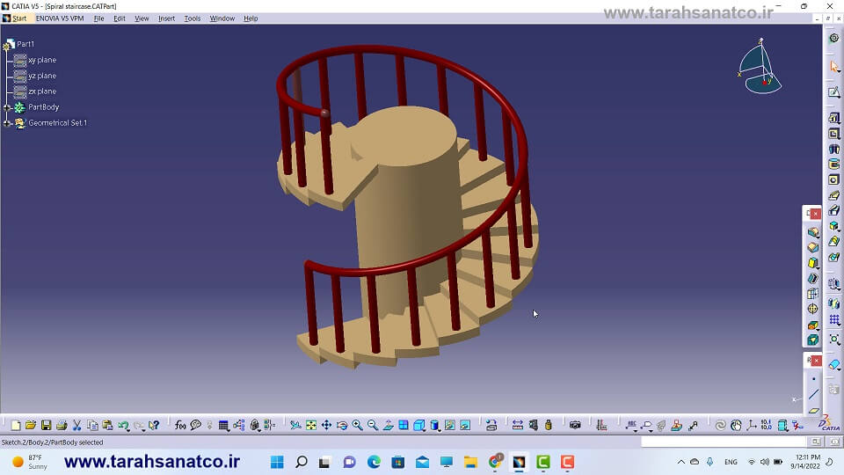Screen dimensions: 844x475
Task: Open the Insert menu
Action: (166, 18)
